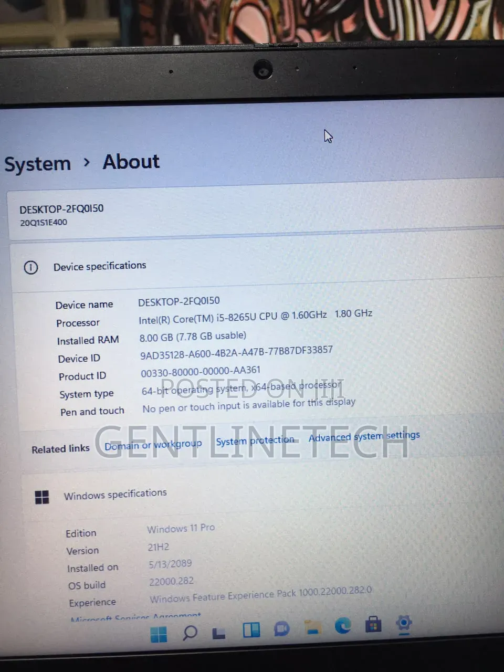The width and height of the screenshot is (504, 672).
Task: Select the 8.00 GB installed RAM value
Action: (x=193, y=337)
